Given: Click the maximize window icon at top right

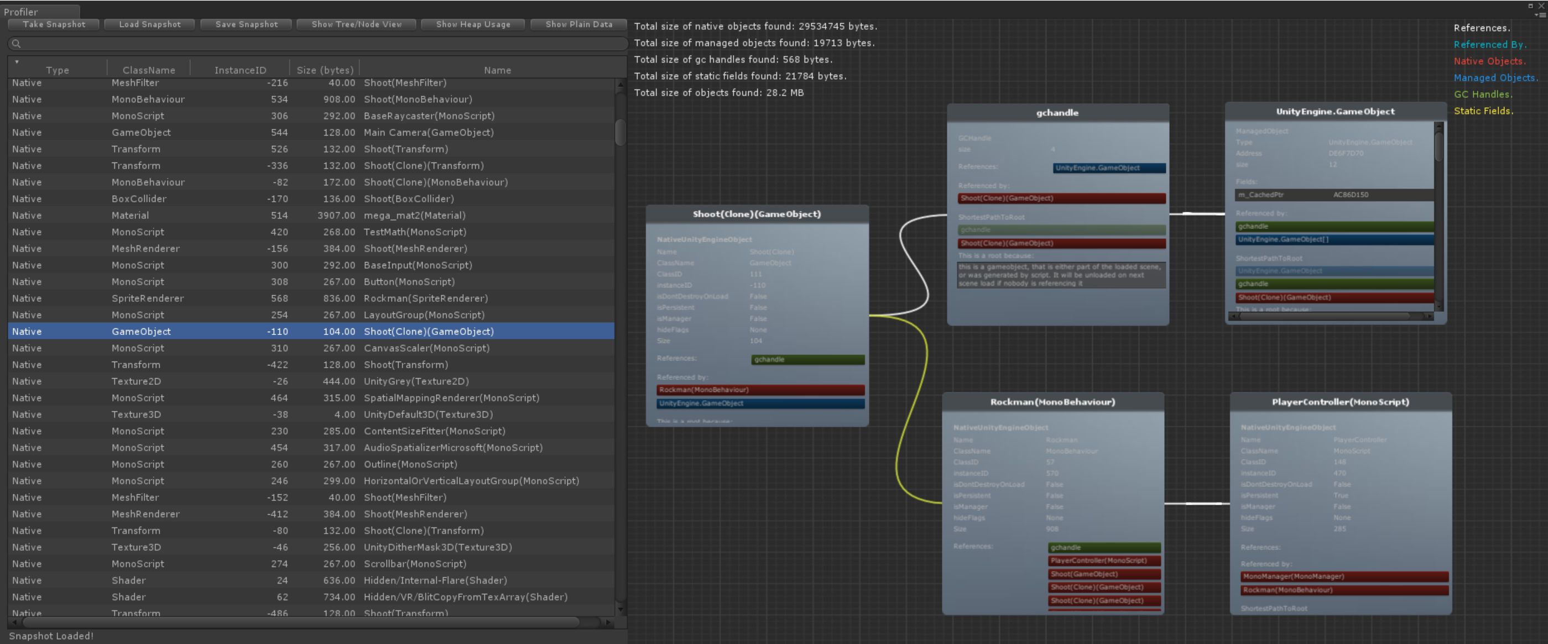Looking at the screenshot, I should point(1530,6).
